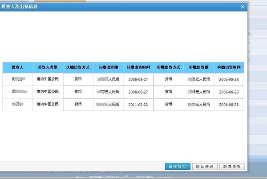Click second row's 境内中国公民 cell
This screenshot has height=179, width=267.
[48, 92]
